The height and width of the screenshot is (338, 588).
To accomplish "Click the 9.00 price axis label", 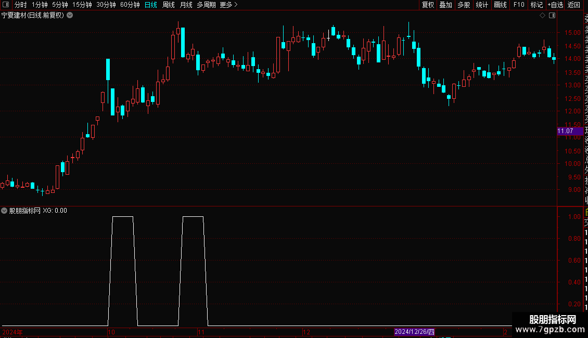I will (x=574, y=190).
